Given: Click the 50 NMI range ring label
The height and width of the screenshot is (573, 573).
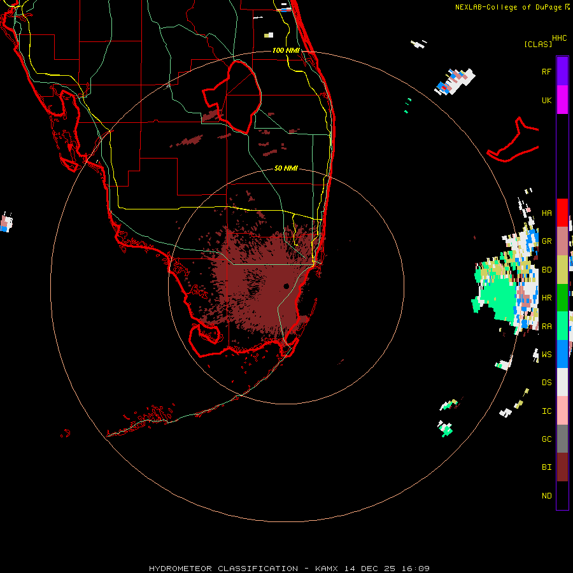Looking at the screenshot, I should coord(286,168).
